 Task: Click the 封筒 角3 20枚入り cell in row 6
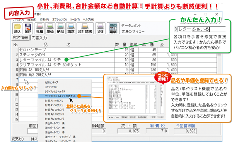pos(67,75)
